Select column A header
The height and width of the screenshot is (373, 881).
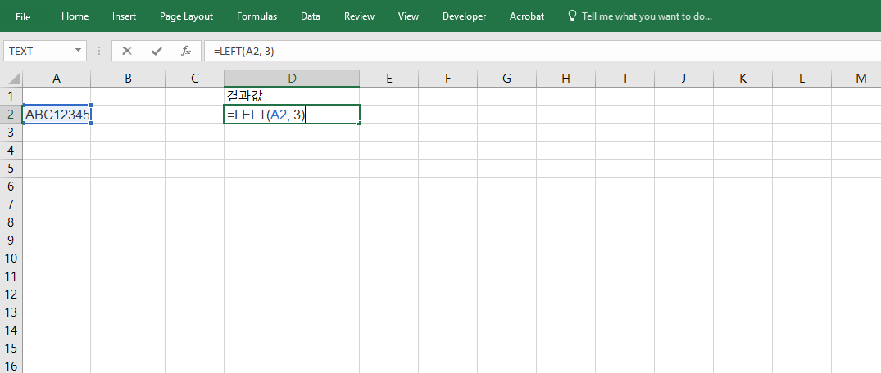57,79
